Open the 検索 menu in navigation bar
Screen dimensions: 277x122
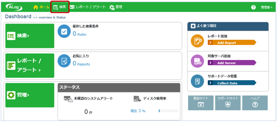(60, 7)
